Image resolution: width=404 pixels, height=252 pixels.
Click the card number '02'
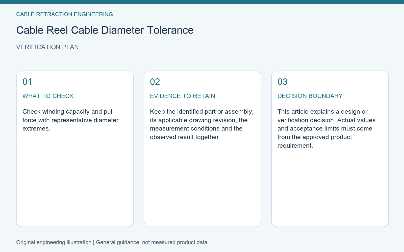(x=155, y=82)
